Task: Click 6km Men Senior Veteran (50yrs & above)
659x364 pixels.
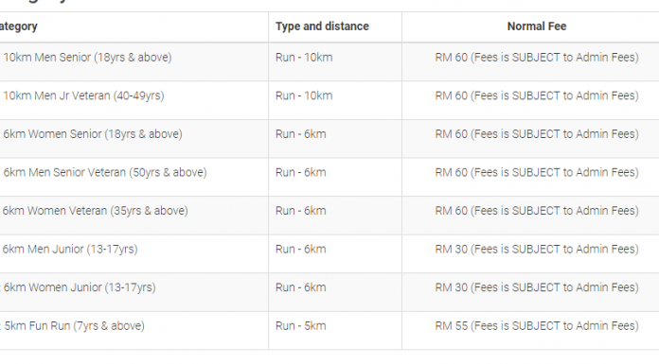Action: point(105,173)
